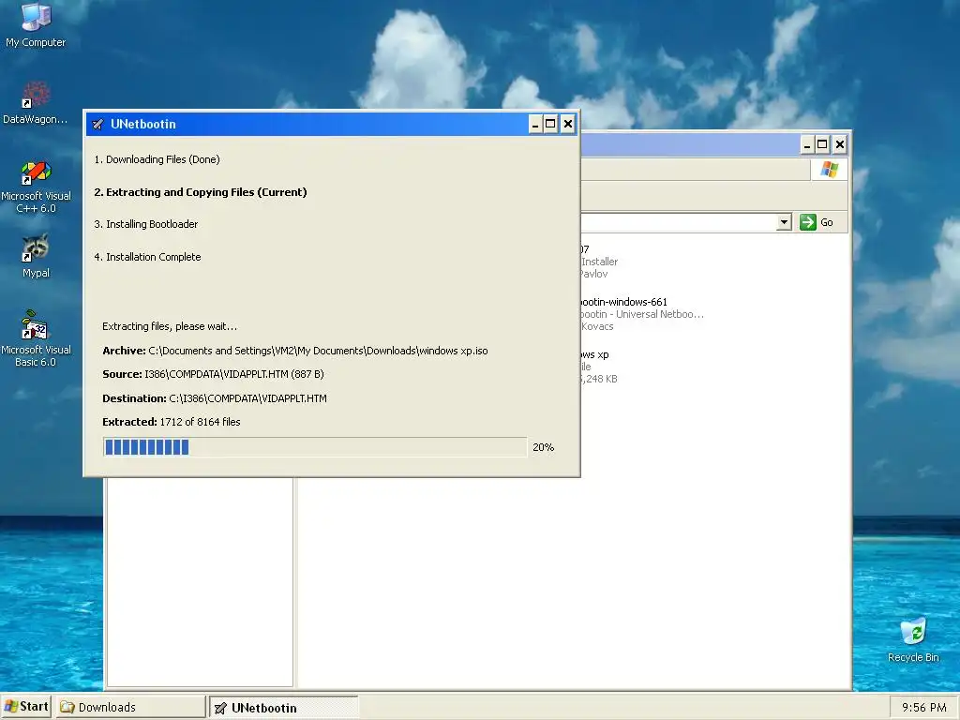Click the 20% progress label

pos(543,447)
